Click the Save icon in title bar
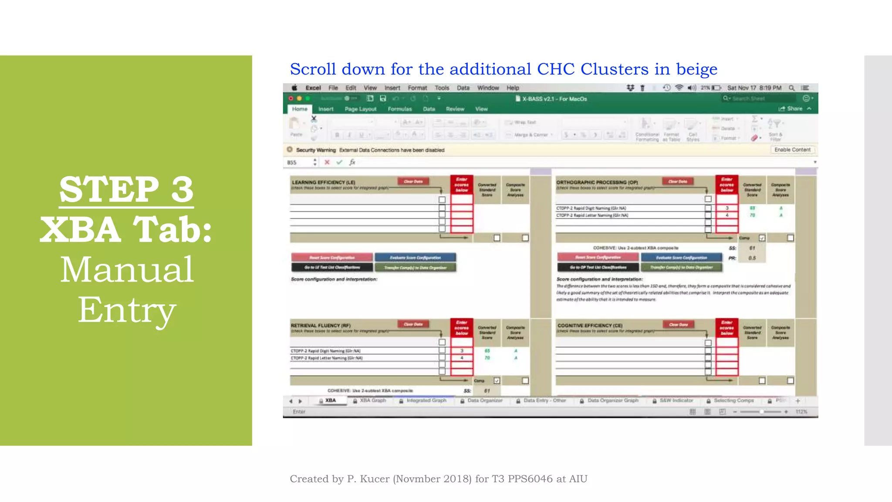Viewport: 892px width, 502px height. point(383,98)
